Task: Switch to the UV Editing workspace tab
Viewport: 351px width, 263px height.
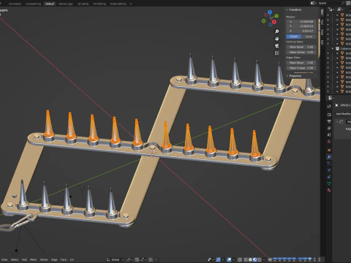Action: (99, 4)
